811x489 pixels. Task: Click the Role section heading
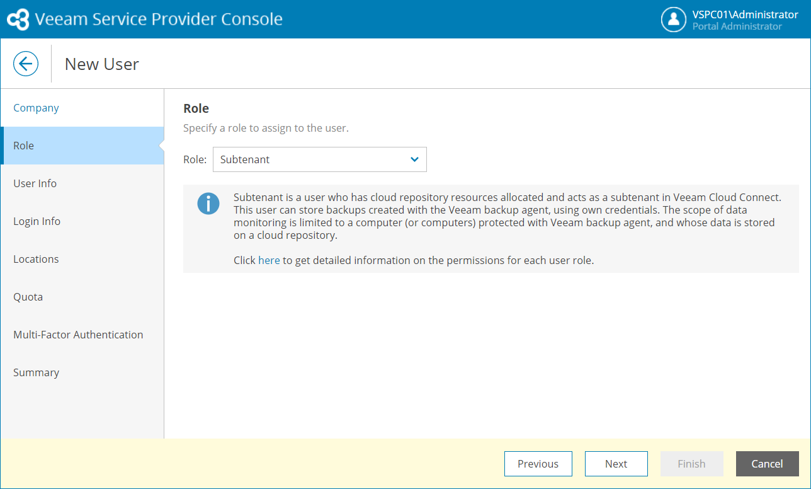pos(196,108)
